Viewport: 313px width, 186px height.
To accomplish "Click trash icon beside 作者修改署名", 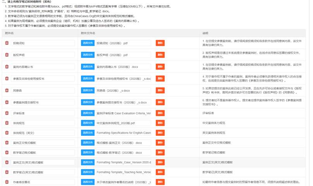I will 7,182.
